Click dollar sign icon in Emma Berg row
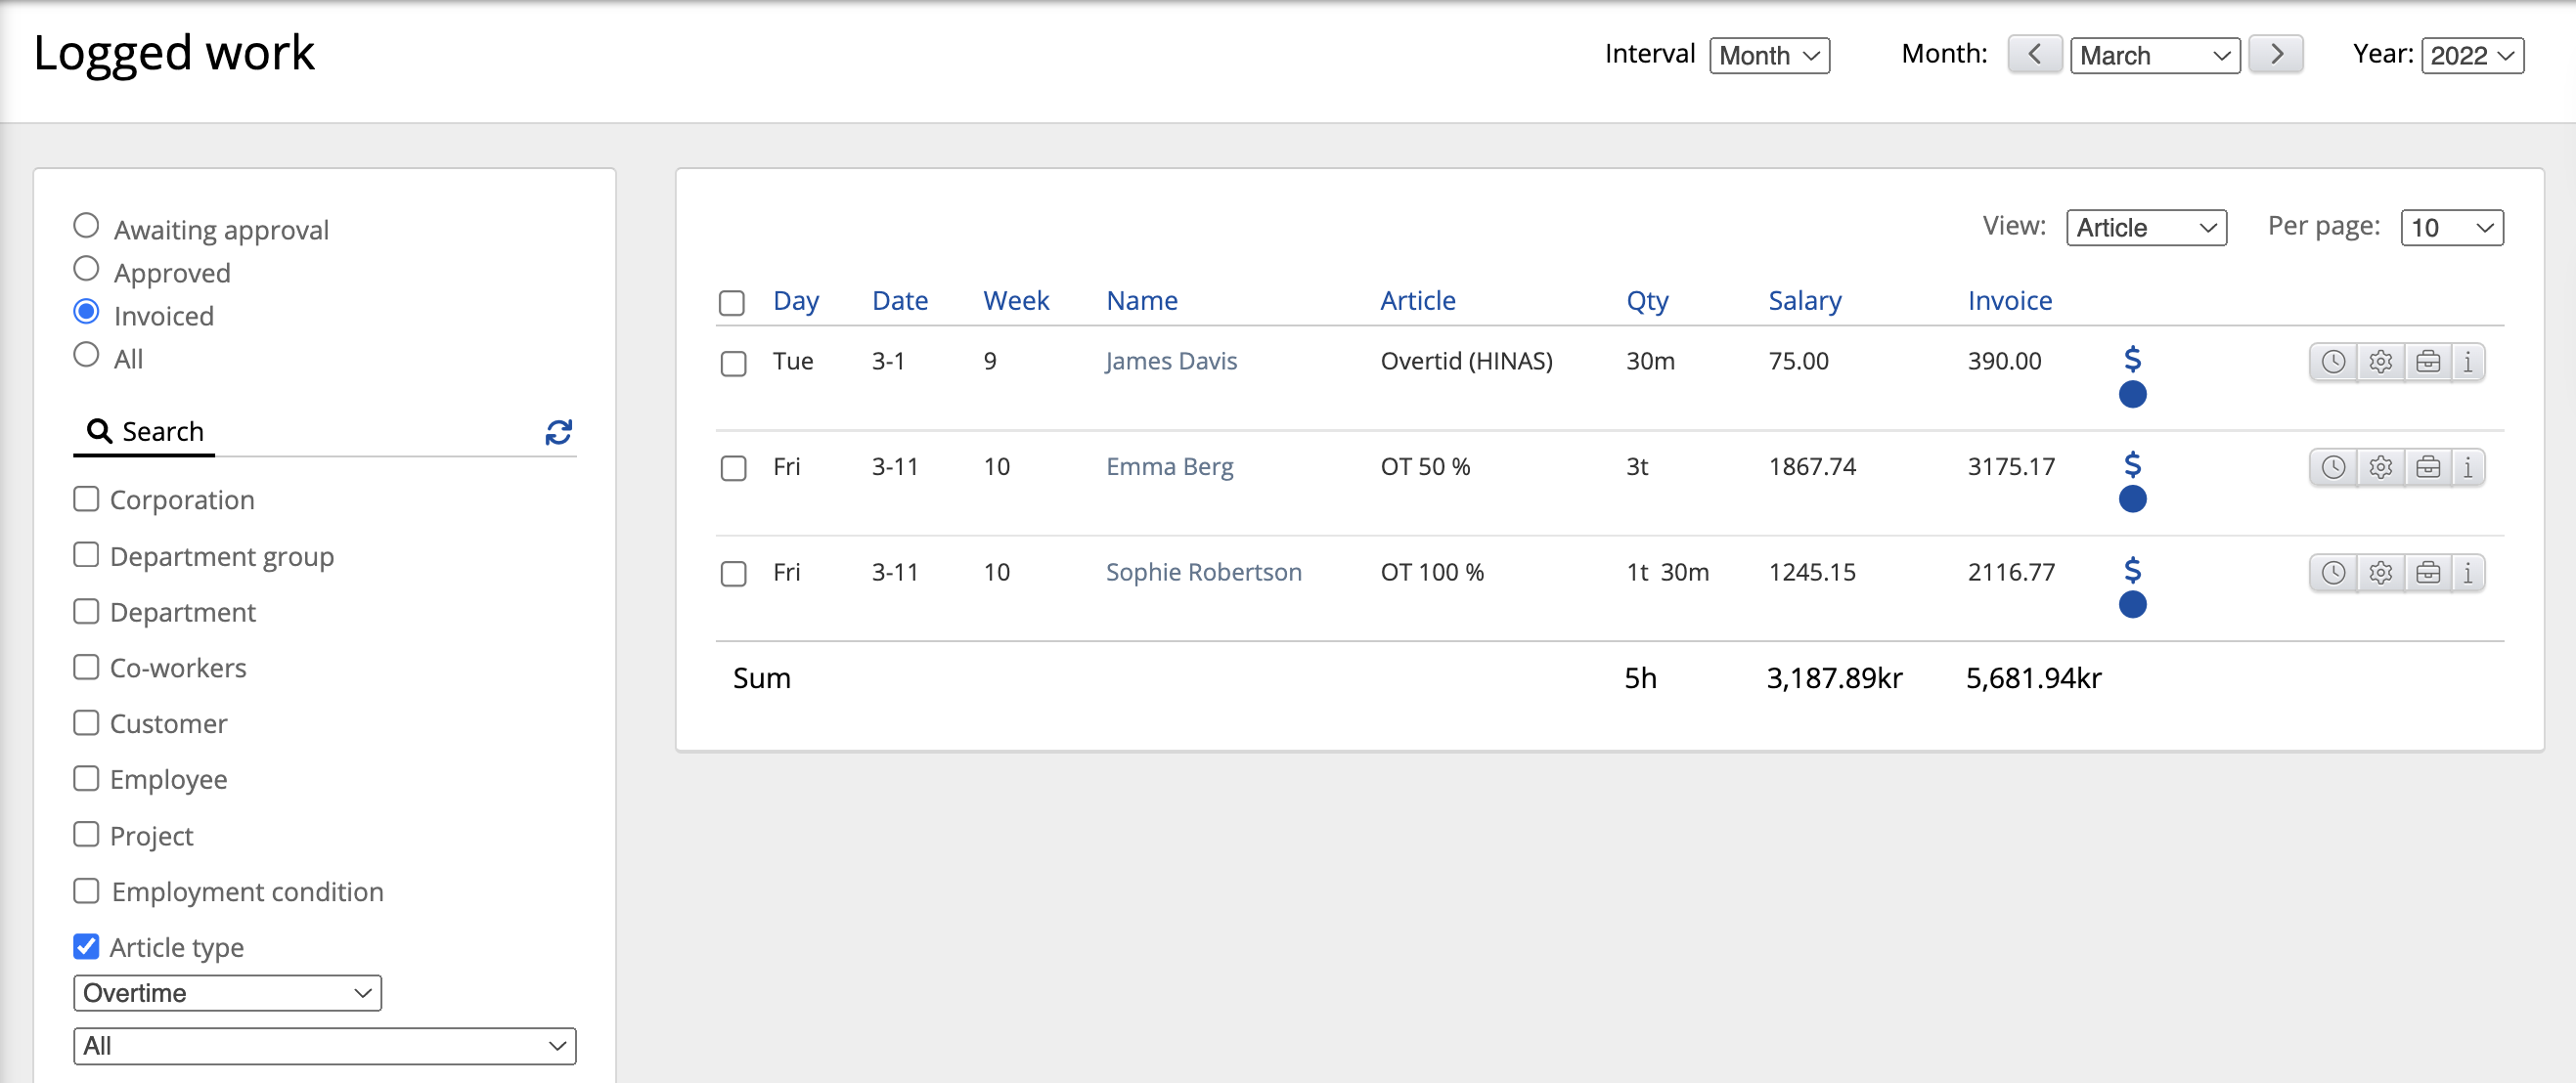This screenshot has width=2576, height=1083. 2132,463
